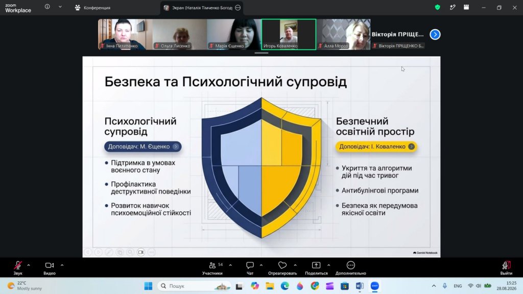Image resolution: width=523 pixels, height=294 pixels.
Task: Click the Отреагировать heart reaction icon
Action: [282, 265]
